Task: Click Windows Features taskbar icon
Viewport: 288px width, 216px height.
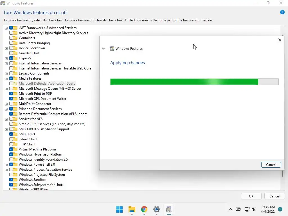Action: [169, 209]
